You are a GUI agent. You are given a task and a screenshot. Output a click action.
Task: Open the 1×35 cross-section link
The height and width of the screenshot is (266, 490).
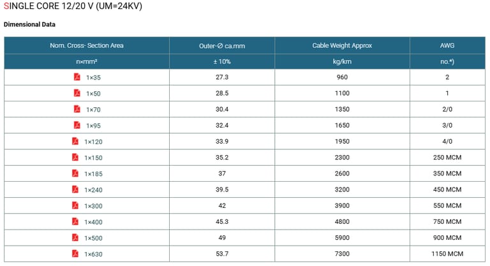(93, 77)
